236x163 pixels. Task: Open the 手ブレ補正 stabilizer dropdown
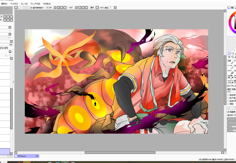[115, 7]
